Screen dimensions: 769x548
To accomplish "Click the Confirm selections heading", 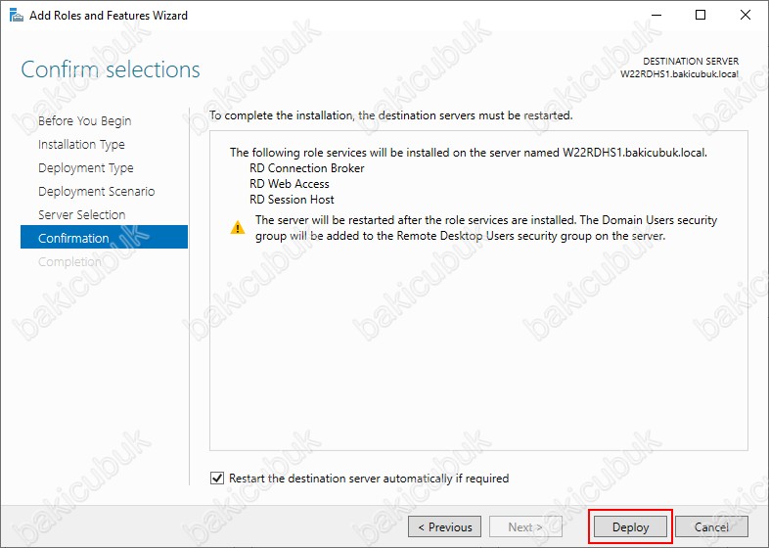I will pos(111,69).
